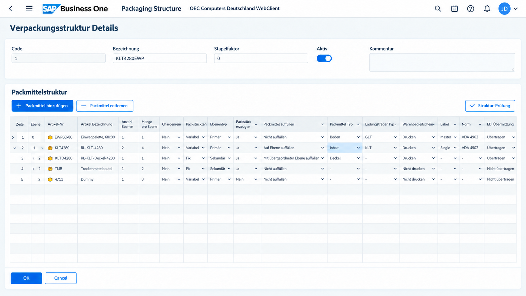Click the package icon for KLTD4280
The image size is (526, 296).
(x=50, y=159)
